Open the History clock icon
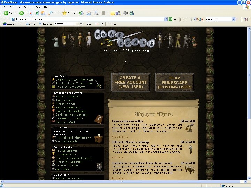This screenshot has height=188, width=251. coord(81,13)
